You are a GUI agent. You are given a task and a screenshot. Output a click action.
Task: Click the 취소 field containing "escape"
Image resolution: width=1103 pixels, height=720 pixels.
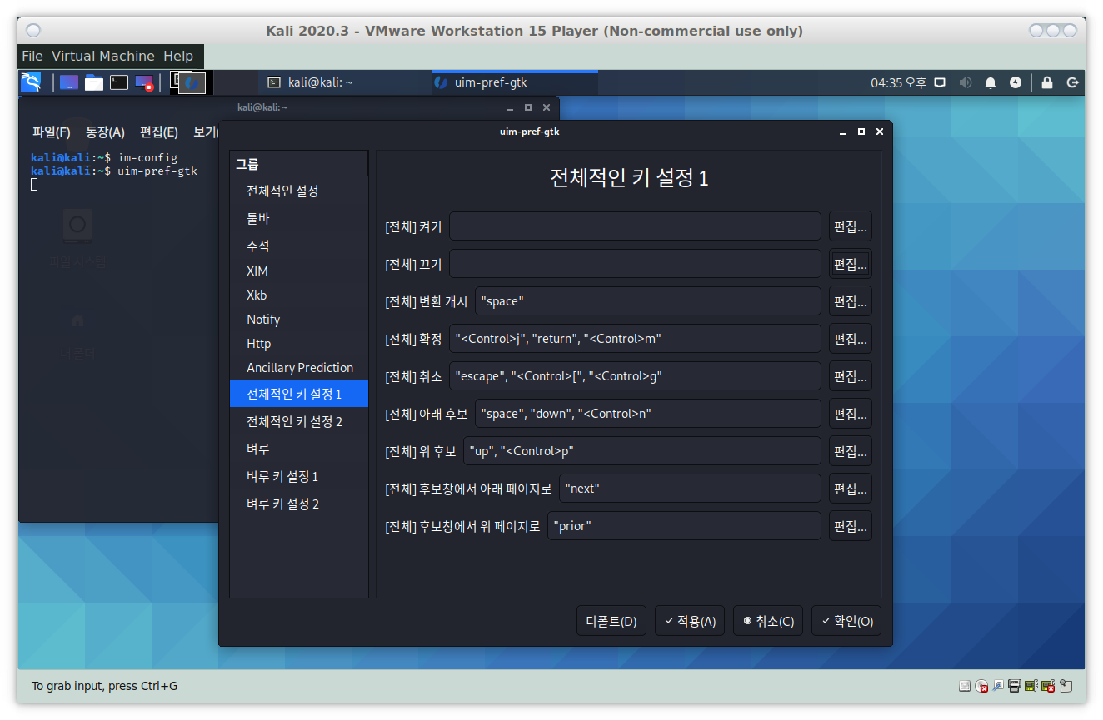635,376
